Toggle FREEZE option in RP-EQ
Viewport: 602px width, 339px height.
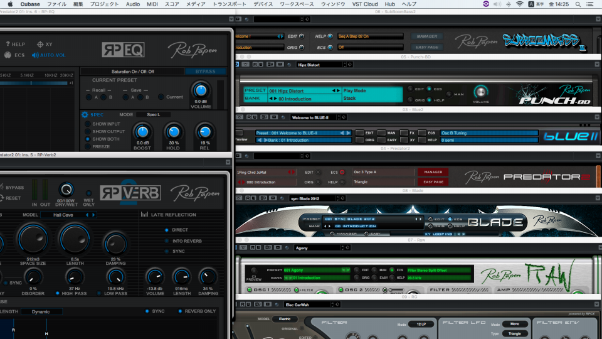pyautogui.click(x=88, y=146)
